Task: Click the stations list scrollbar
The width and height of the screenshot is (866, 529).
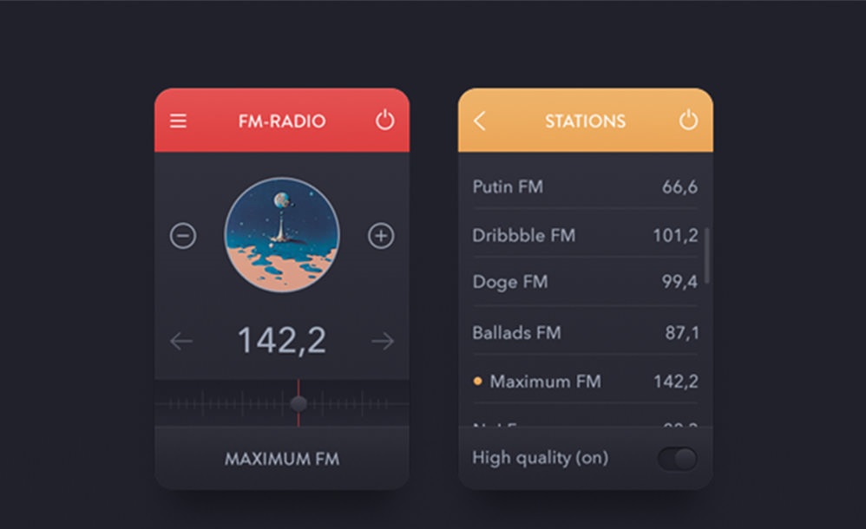Action: (x=707, y=255)
